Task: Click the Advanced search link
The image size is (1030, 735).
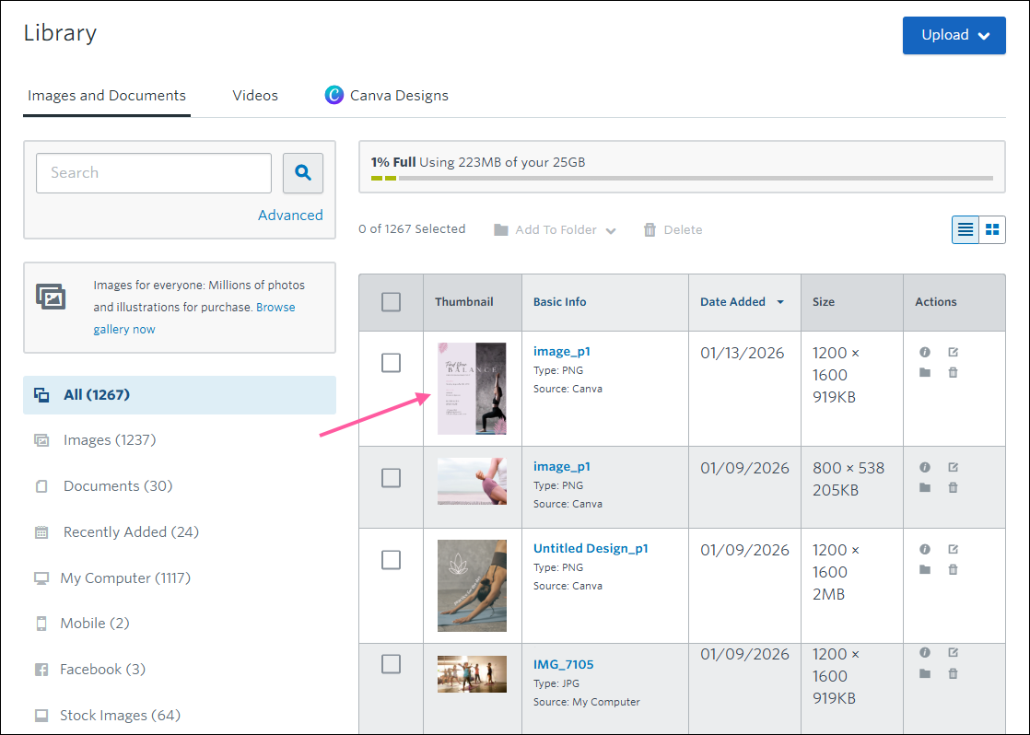Action: click(290, 215)
